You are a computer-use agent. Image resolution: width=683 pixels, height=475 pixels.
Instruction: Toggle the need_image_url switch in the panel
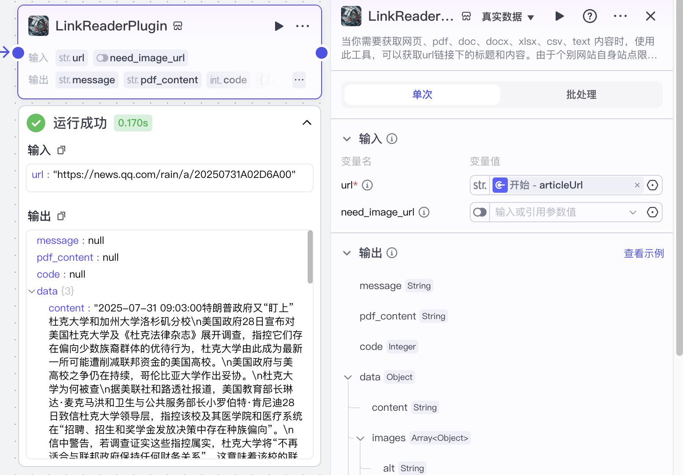(479, 212)
